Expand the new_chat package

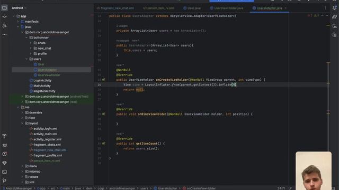31,48
